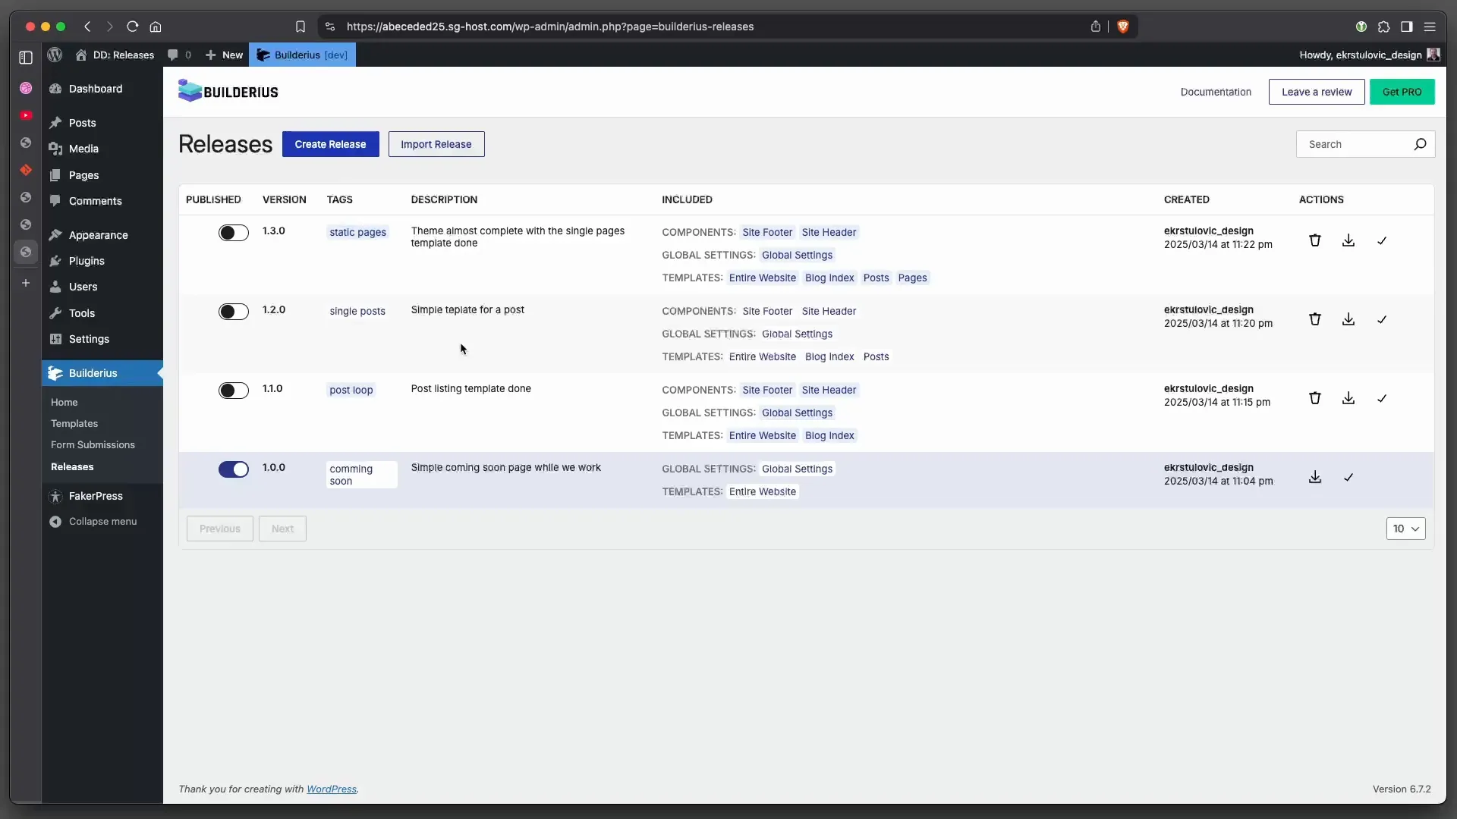
Task: Open Form Submissions submenu item
Action: [x=93, y=445]
